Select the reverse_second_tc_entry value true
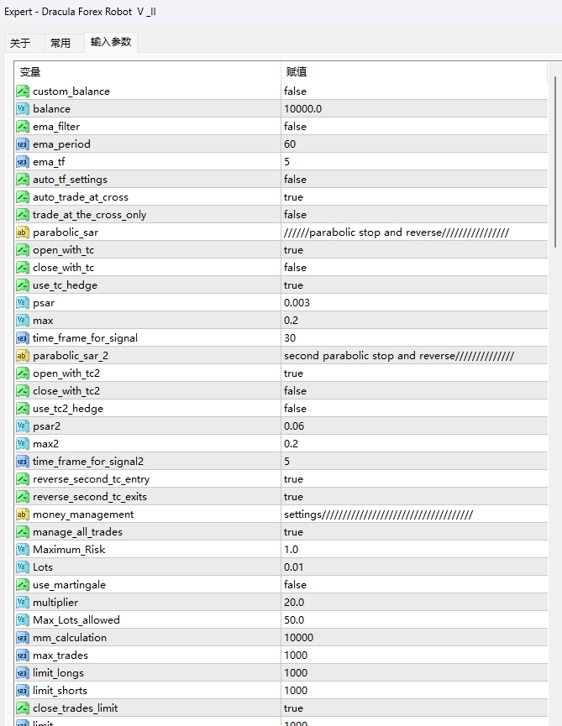This screenshot has width=562, height=726. click(294, 479)
